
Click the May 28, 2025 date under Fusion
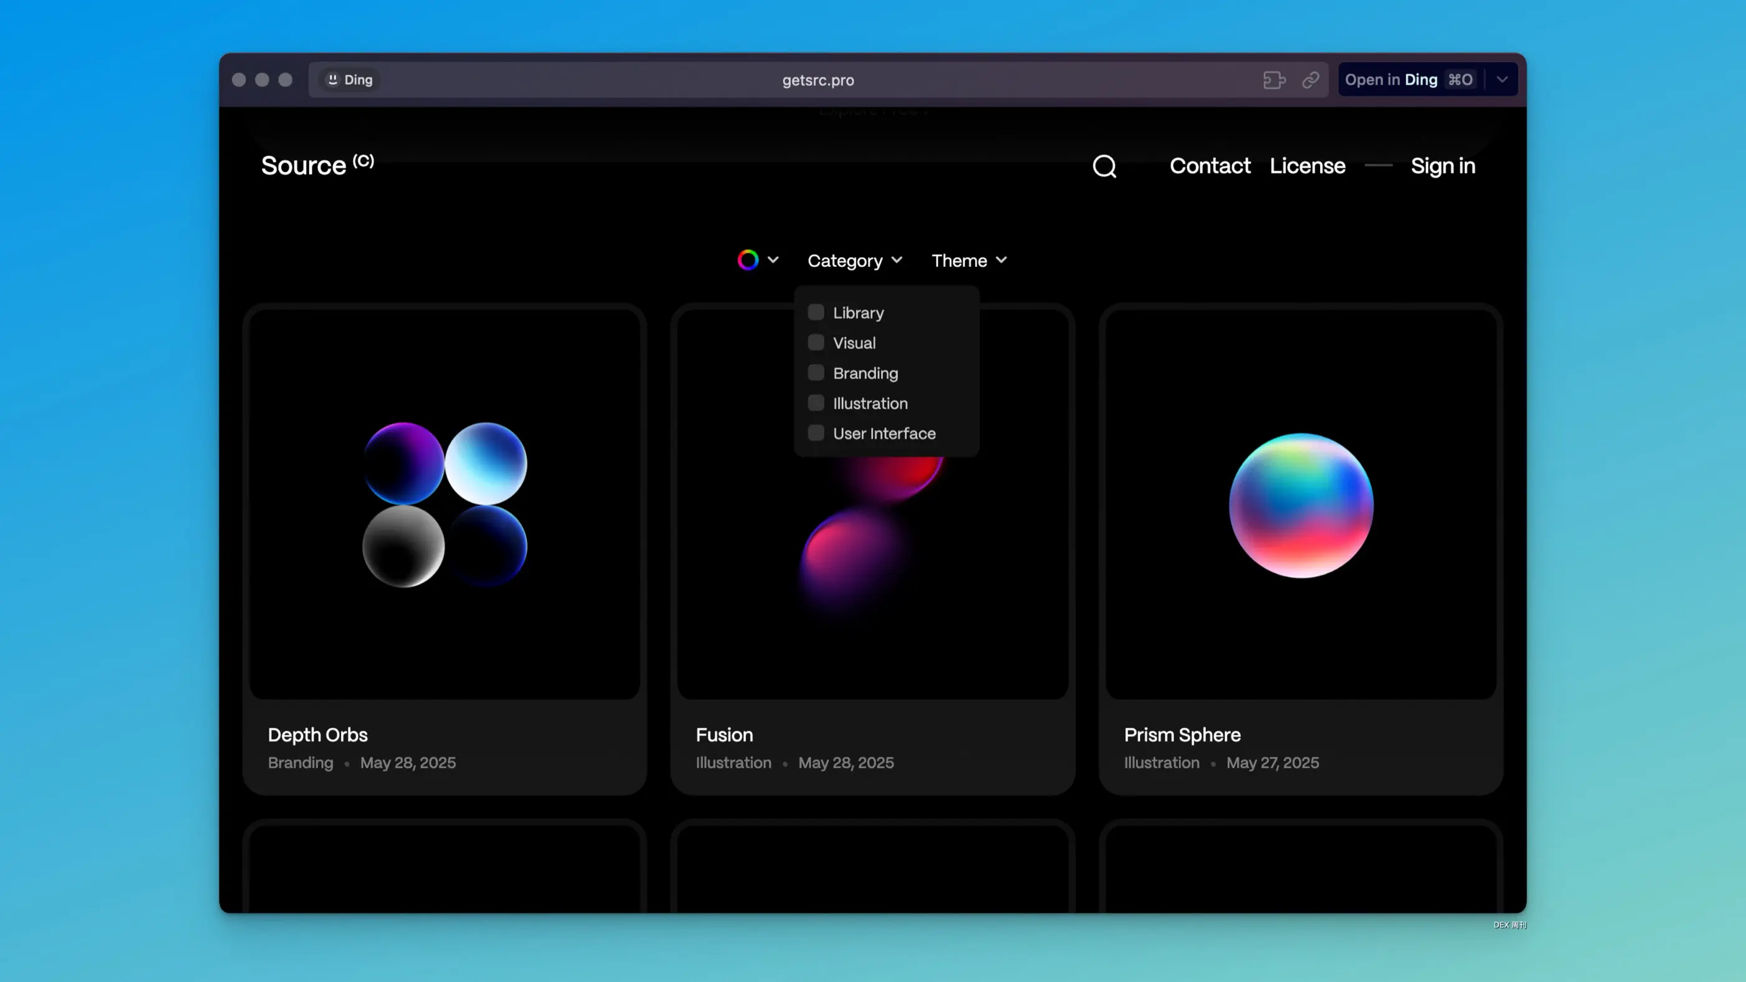[x=846, y=763]
